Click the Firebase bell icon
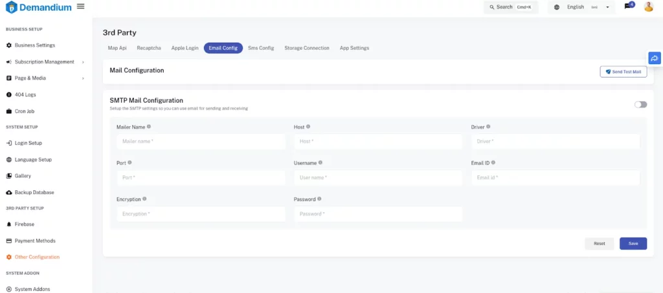This screenshot has height=293, width=663. pos(9,224)
